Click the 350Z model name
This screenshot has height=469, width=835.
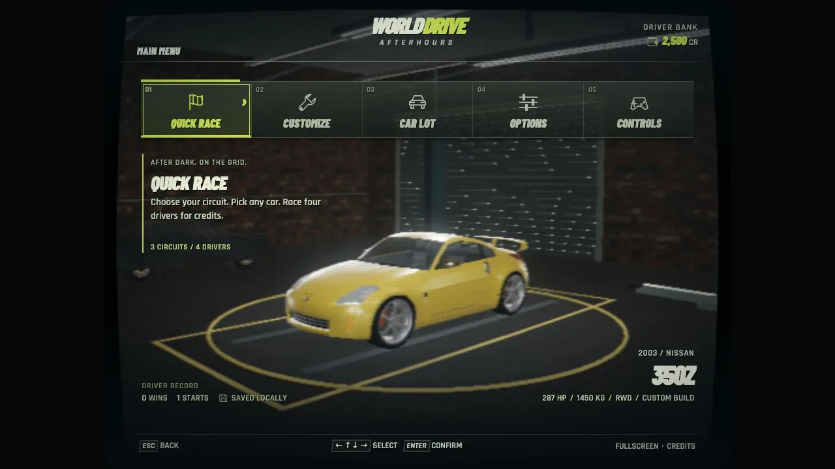tap(674, 376)
